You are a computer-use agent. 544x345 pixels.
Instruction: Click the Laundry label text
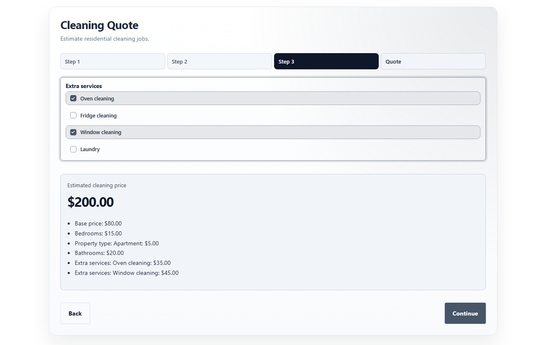90,149
